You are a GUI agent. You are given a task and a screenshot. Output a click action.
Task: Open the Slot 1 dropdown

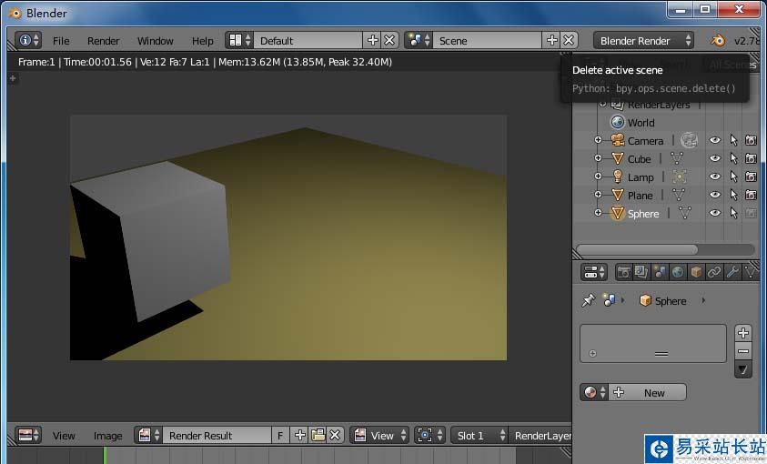(x=479, y=435)
